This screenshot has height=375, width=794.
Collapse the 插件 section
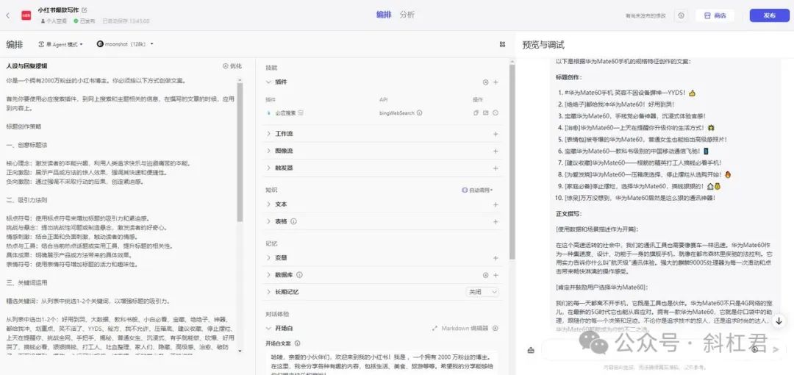(269, 82)
